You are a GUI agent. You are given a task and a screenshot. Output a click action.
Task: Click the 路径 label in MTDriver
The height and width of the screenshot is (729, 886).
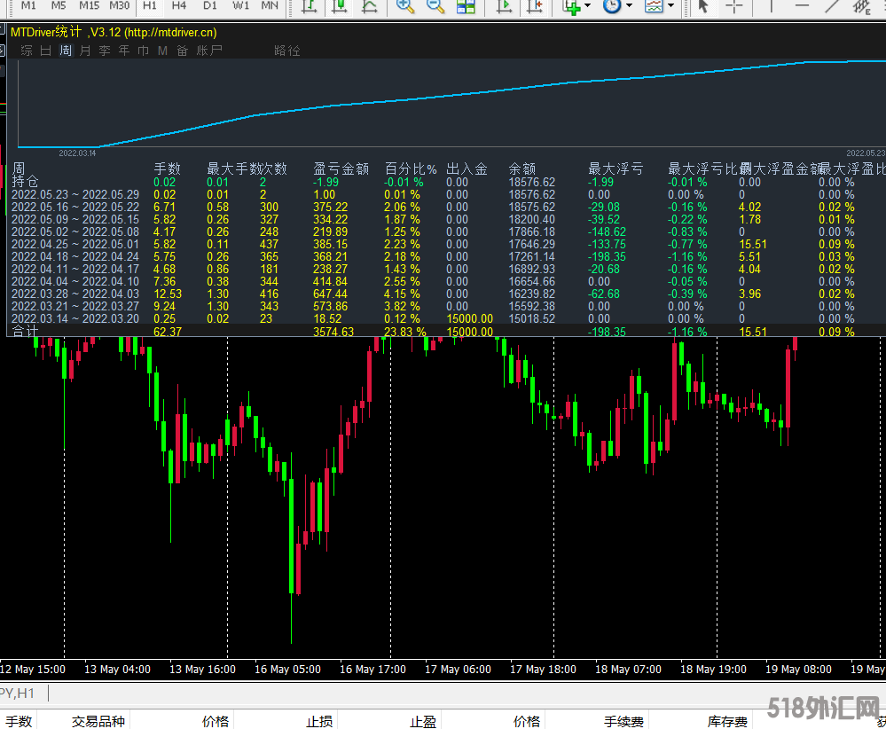click(x=287, y=51)
